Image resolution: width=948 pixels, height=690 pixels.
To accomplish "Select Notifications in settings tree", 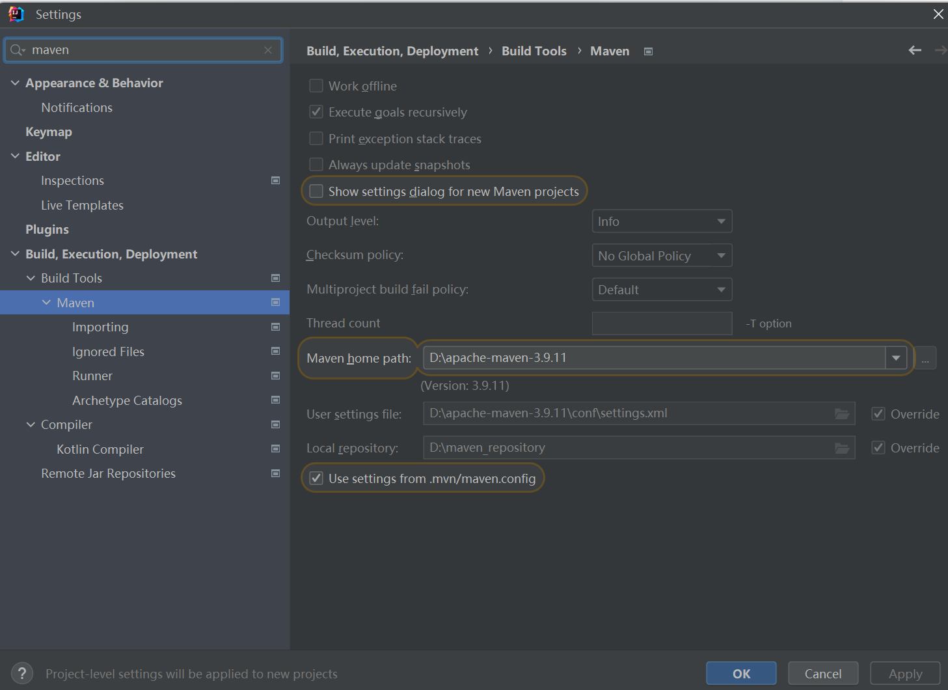I will click(77, 107).
